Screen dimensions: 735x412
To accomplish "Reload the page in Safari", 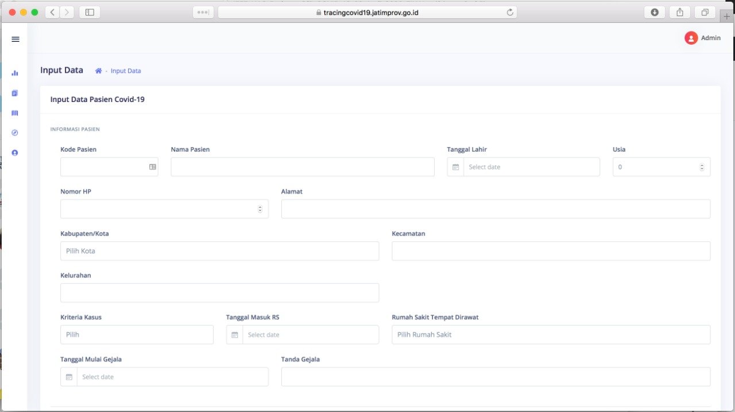I will click(509, 12).
